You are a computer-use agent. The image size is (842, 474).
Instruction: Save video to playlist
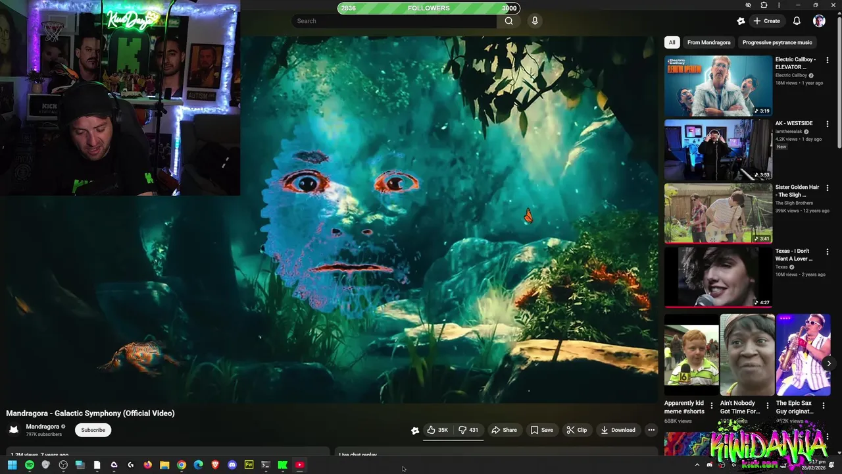click(541, 430)
